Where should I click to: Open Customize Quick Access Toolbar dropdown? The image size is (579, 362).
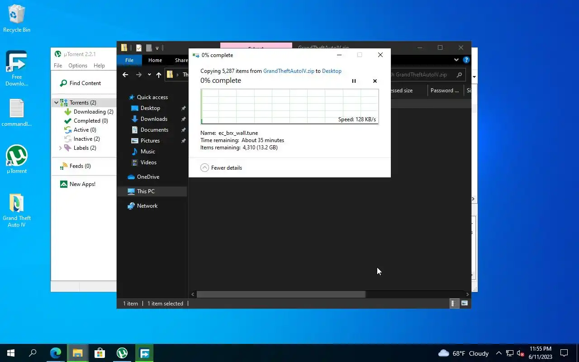coord(157,48)
